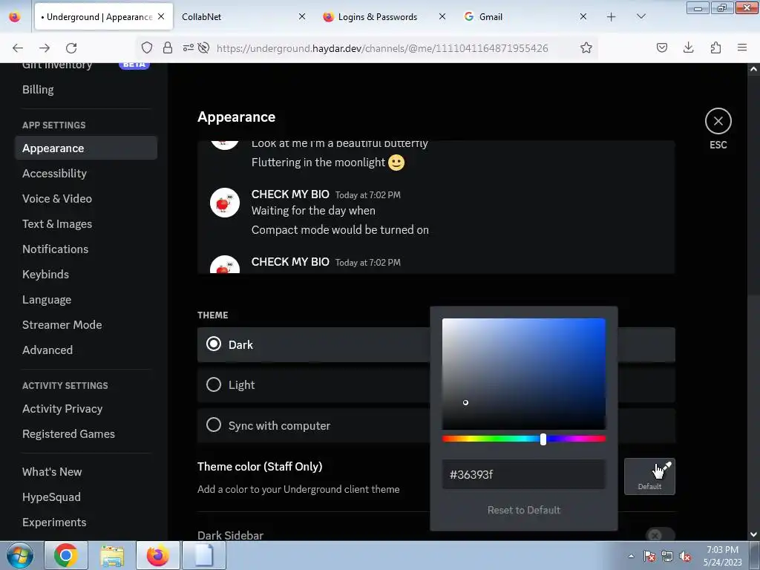Open the list all tabs dropdown
Image resolution: width=760 pixels, height=570 pixels.
[x=641, y=16]
